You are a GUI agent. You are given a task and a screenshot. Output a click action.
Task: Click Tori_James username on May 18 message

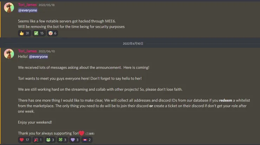click(x=27, y=5)
